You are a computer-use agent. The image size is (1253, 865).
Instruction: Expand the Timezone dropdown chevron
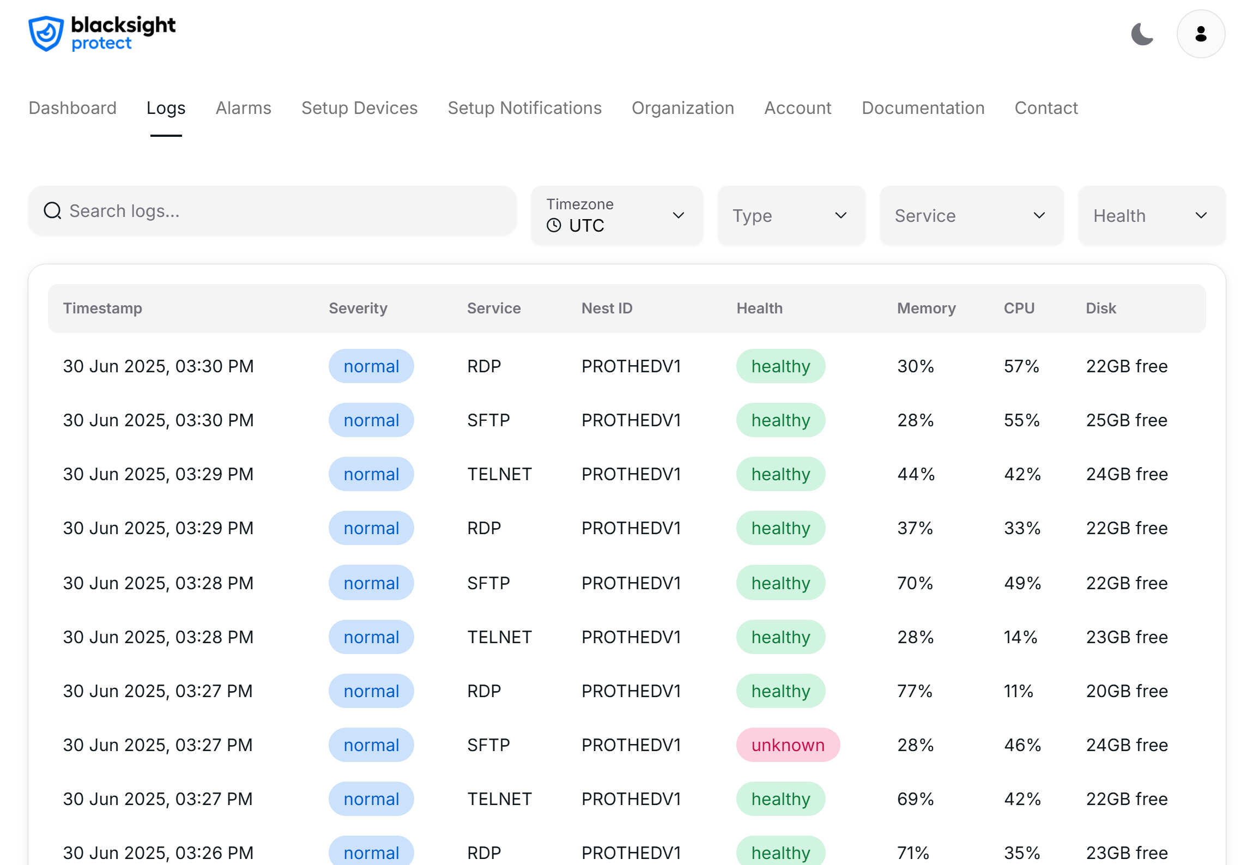pyautogui.click(x=678, y=215)
